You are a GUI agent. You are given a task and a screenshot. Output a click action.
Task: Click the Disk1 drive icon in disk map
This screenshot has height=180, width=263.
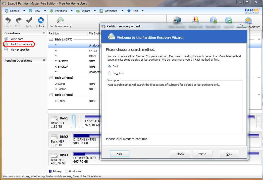coord(54,118)
